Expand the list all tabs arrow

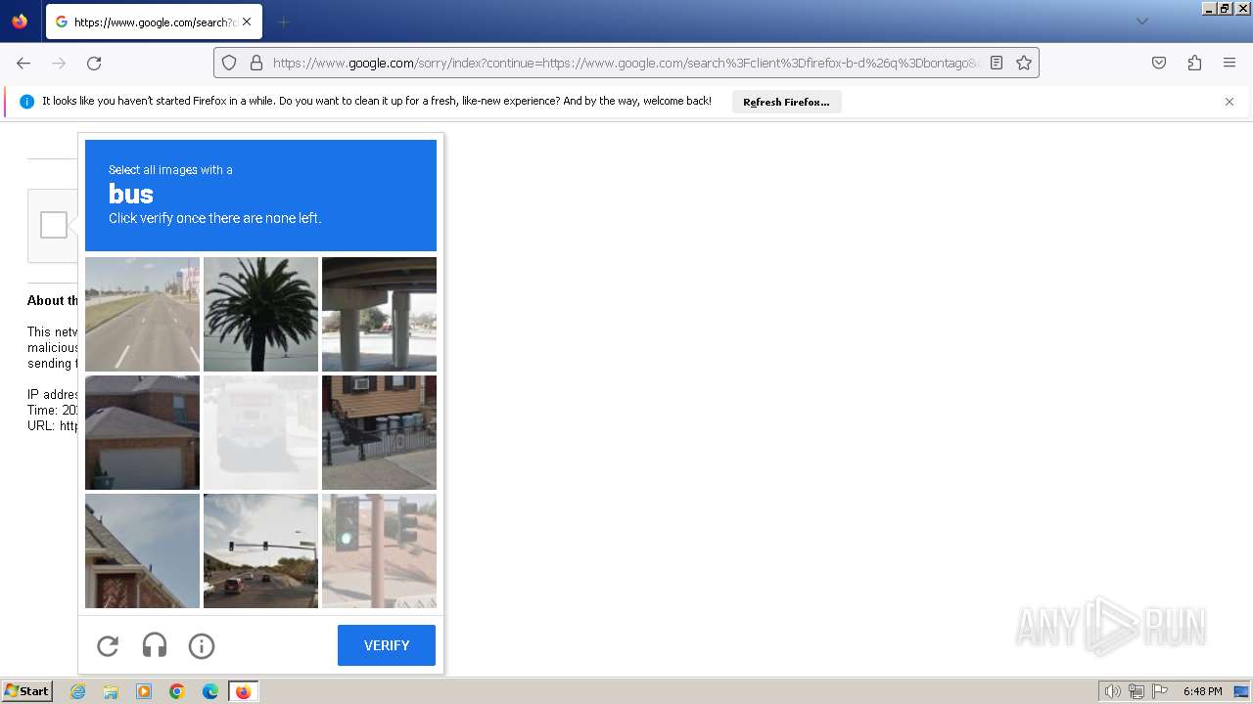tap(1141, 22)
